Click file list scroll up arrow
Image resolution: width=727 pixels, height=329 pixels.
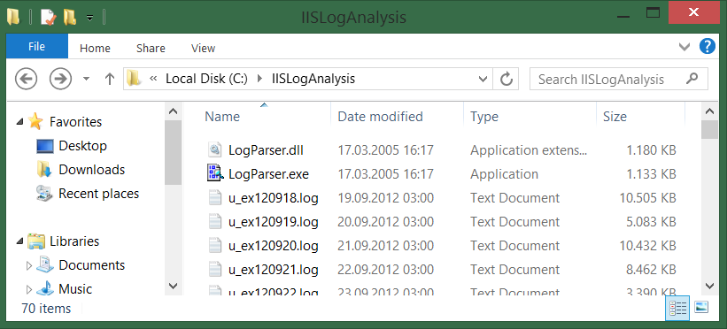point(709,111)
